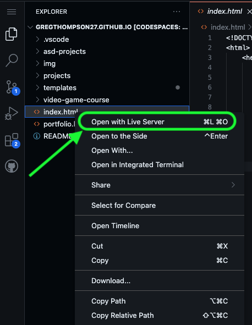
Task: Open the GitHub view in activity bar
Action: pos(12,166)
